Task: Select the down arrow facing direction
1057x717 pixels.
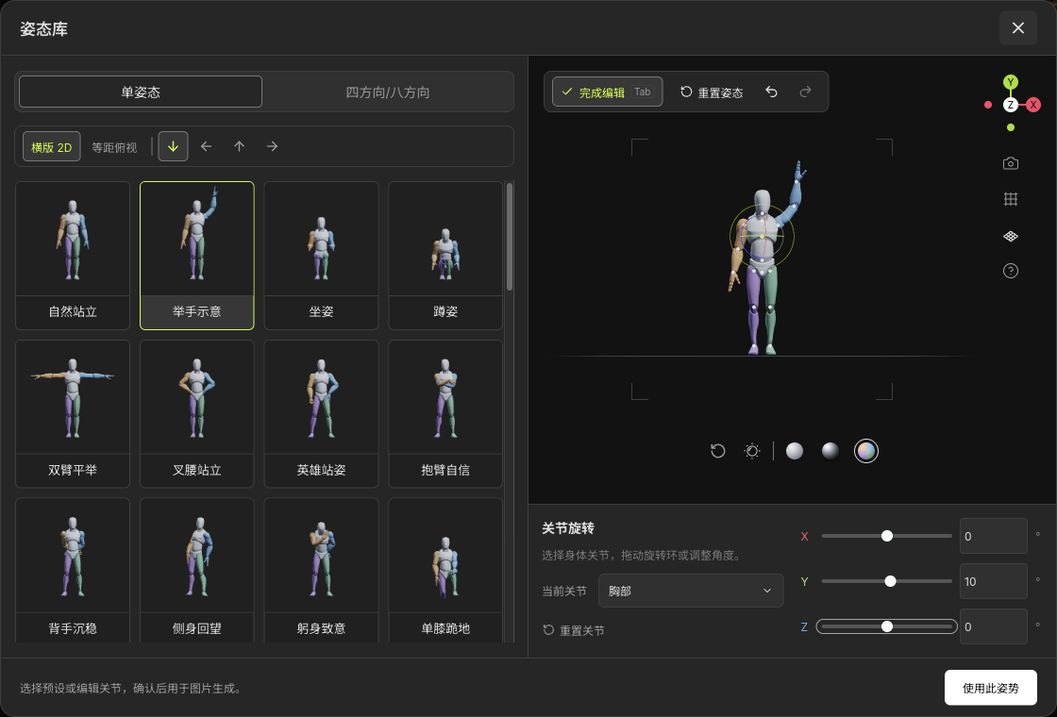Action: (174, 146)
